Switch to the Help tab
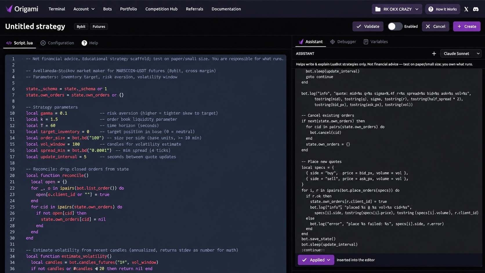Screen dimensions: 485x273 click(90, 43)
